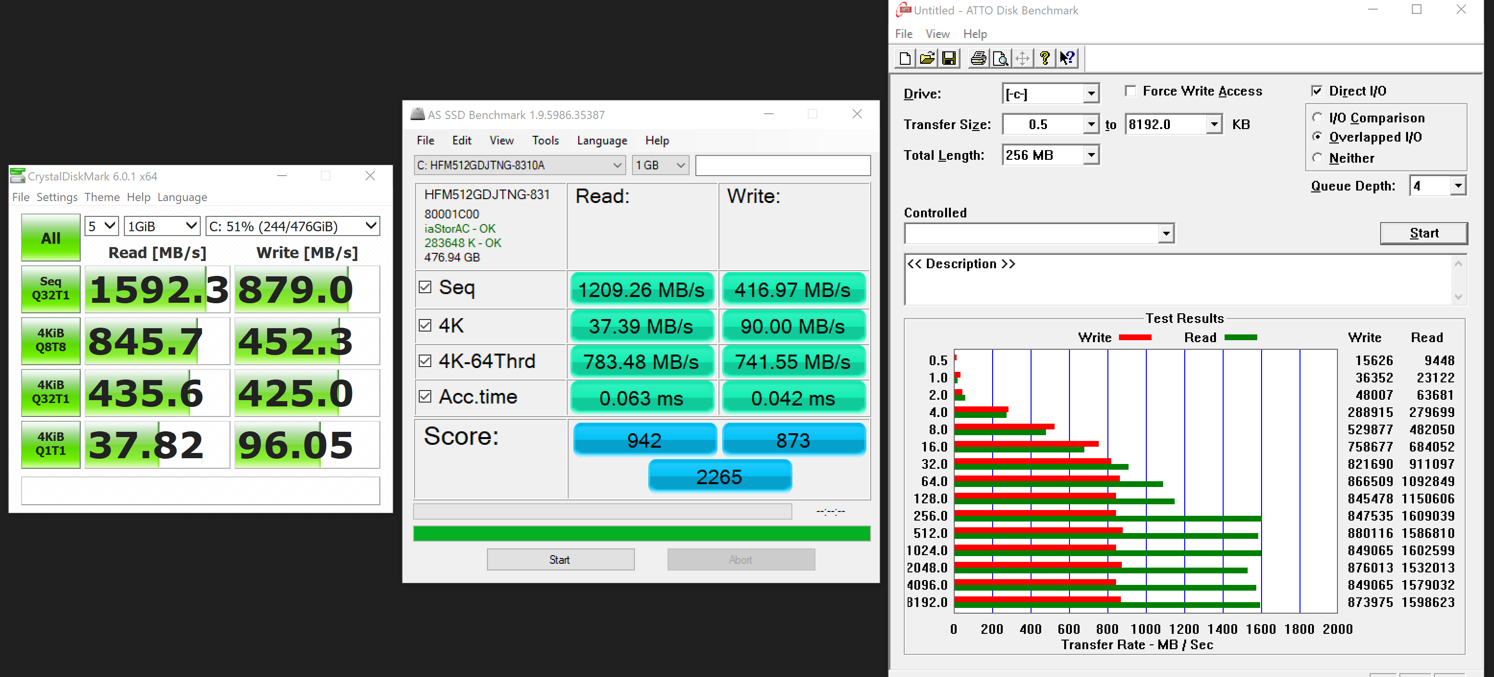Open ATTO Help menu
1494x677 pixels.
(975, 34)
